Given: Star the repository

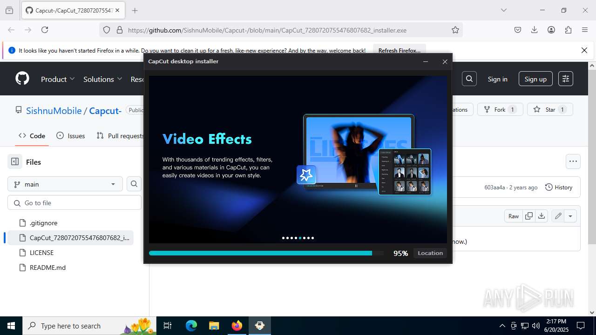Looking at the screenshot, I should click(x=550, y=109).
